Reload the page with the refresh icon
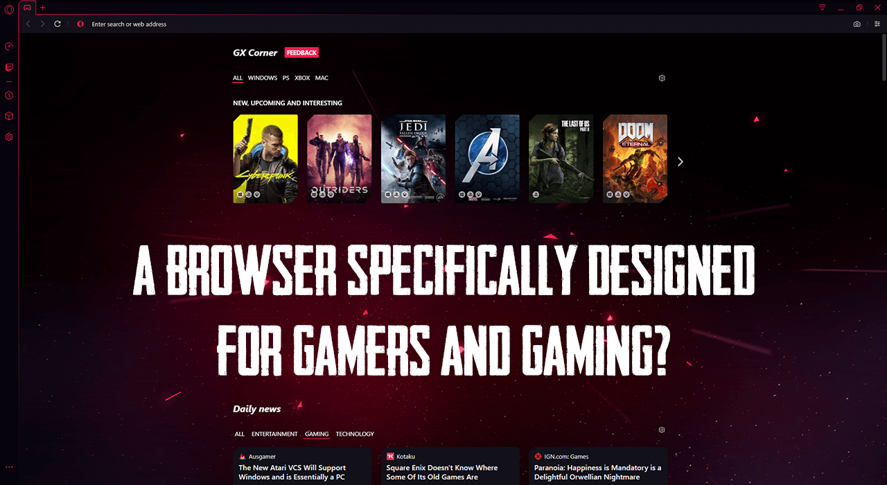Screen dimensions: 887x485 click(58, 24)
